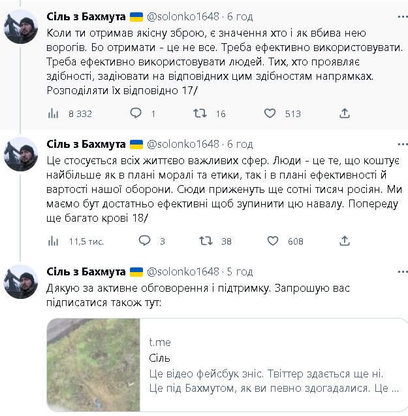Viewport: 408px width, 416px height.
Task: Share the tweet ending with 18/
Action: click(345, 241)
